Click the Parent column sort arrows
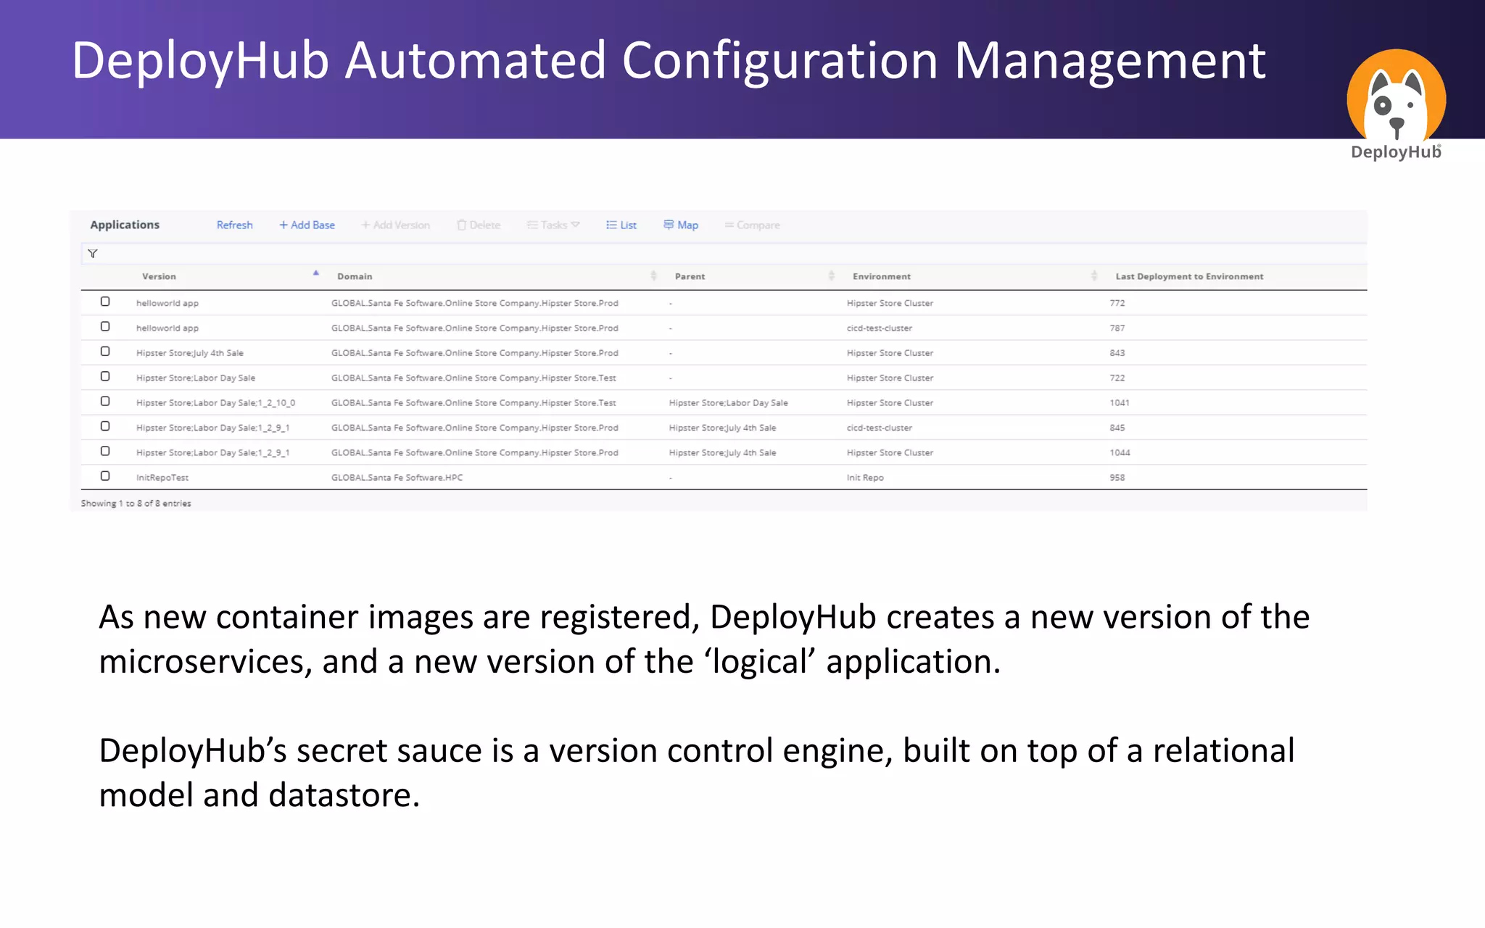The height and width of the screenshot is (928, 1485). [x=832, y=275]
